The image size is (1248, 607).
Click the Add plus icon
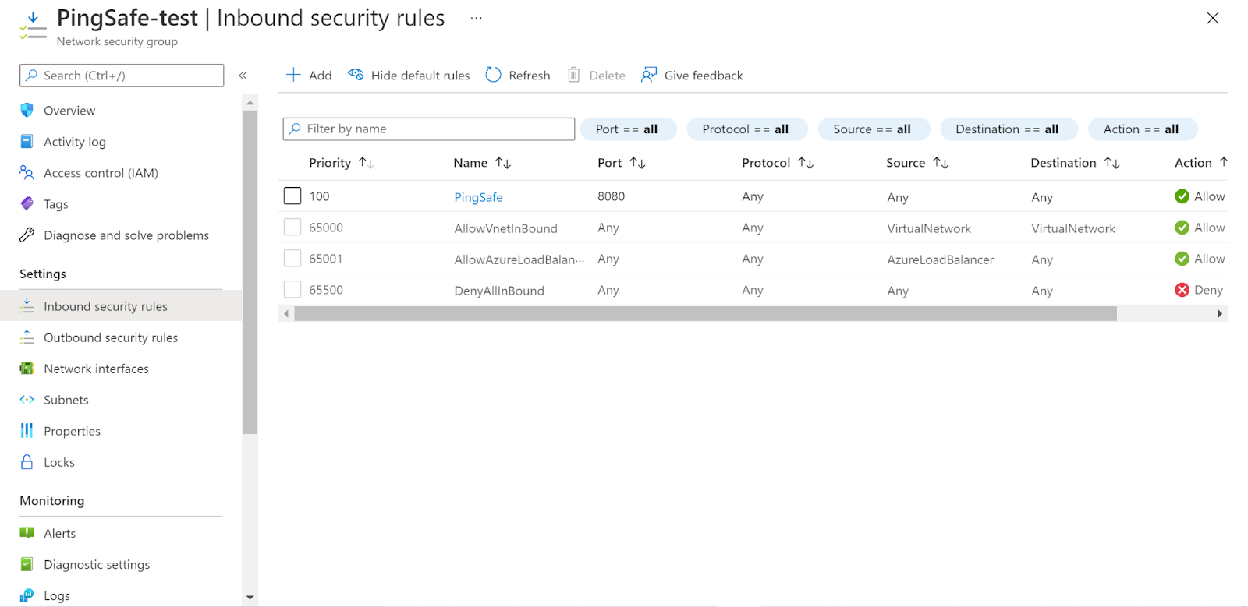pyautogui.click(x=293, y=75)
